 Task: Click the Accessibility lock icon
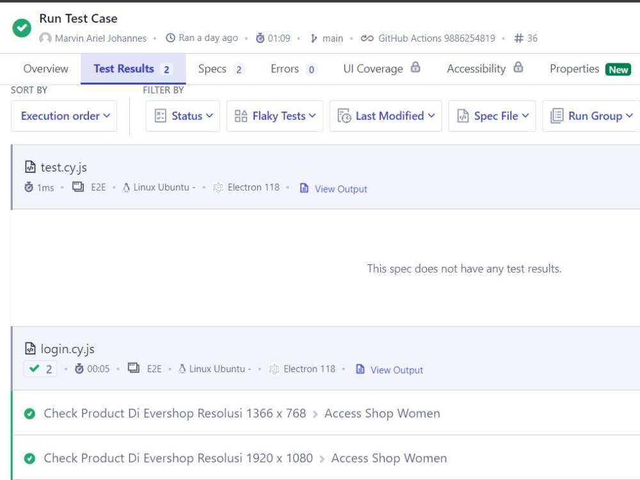click(x=518, y=68)
